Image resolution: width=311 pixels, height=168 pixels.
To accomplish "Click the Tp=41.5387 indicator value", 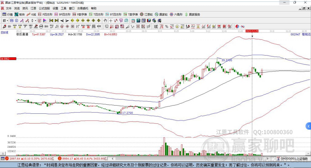I will 39,35.
